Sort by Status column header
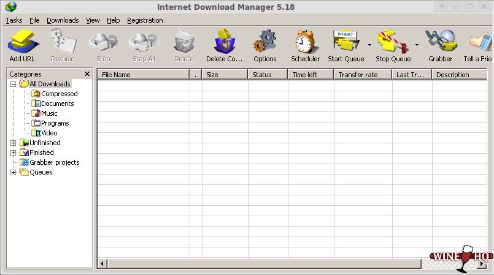This screenshot has width=494, height=275. (x=268, y=75)
